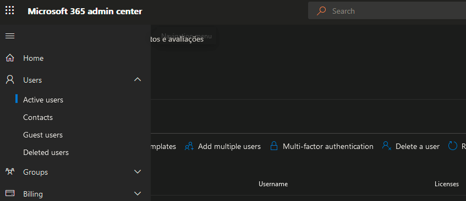Image resolution: width=466 pixels, height=201 pixels.
Task: Open Contacts in the Users menu
Action: pyautogui.click(x=38, y=118)
